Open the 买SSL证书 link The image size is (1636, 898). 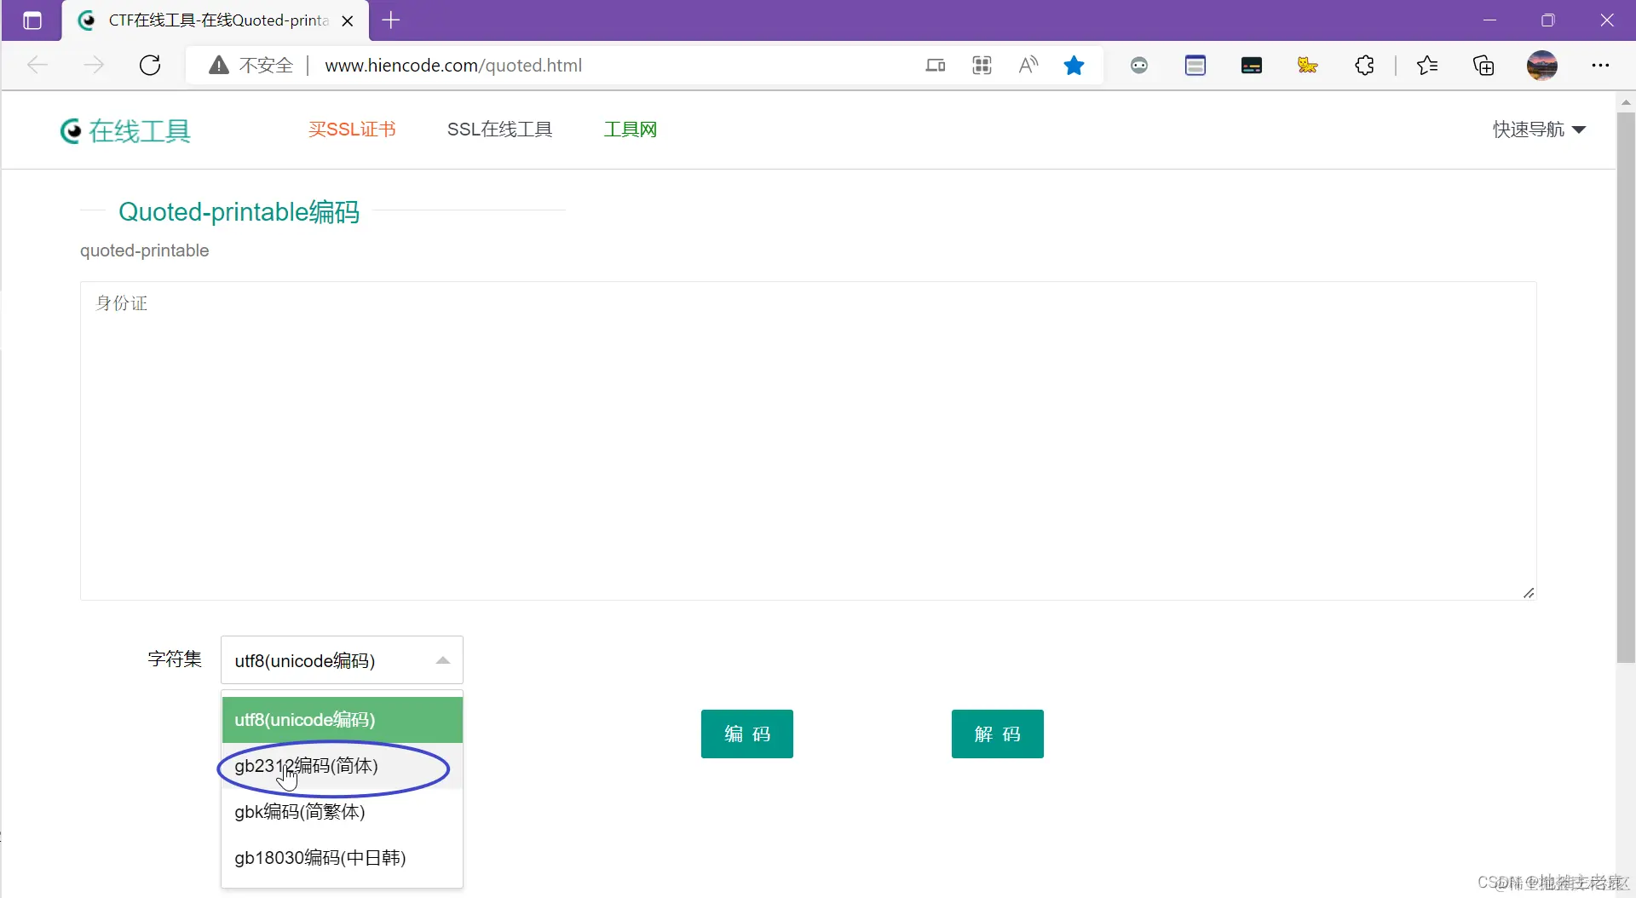(352, 130)
